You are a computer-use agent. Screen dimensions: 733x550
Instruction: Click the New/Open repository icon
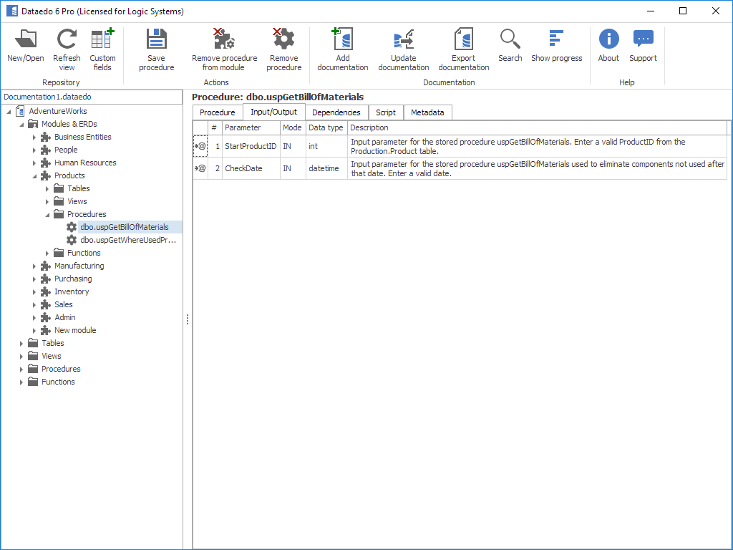(x=26, y=40)
